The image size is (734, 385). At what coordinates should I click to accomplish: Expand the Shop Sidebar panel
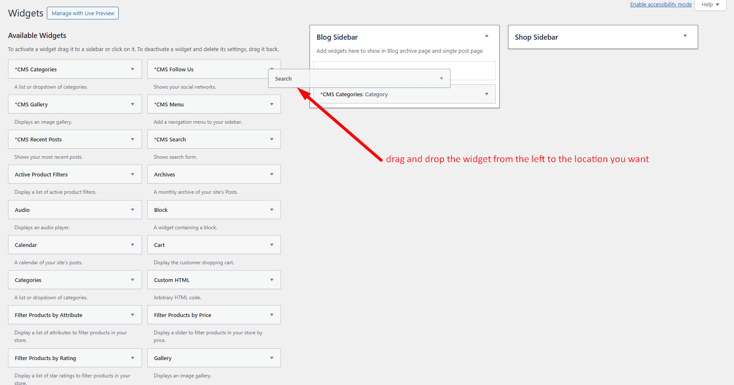[685, 36]
